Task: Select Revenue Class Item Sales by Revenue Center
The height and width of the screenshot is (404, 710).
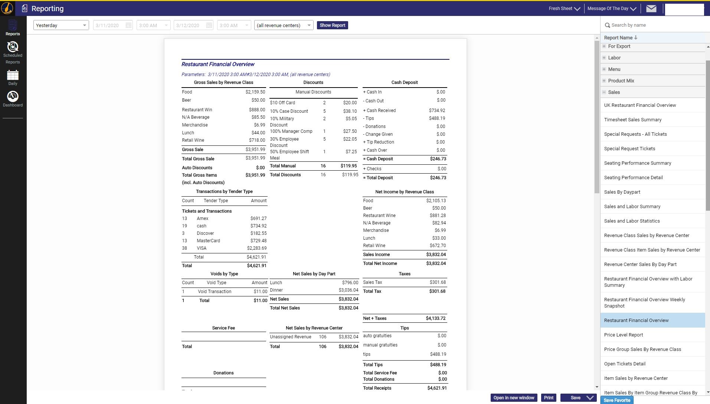Action: (x=652, y=250)
